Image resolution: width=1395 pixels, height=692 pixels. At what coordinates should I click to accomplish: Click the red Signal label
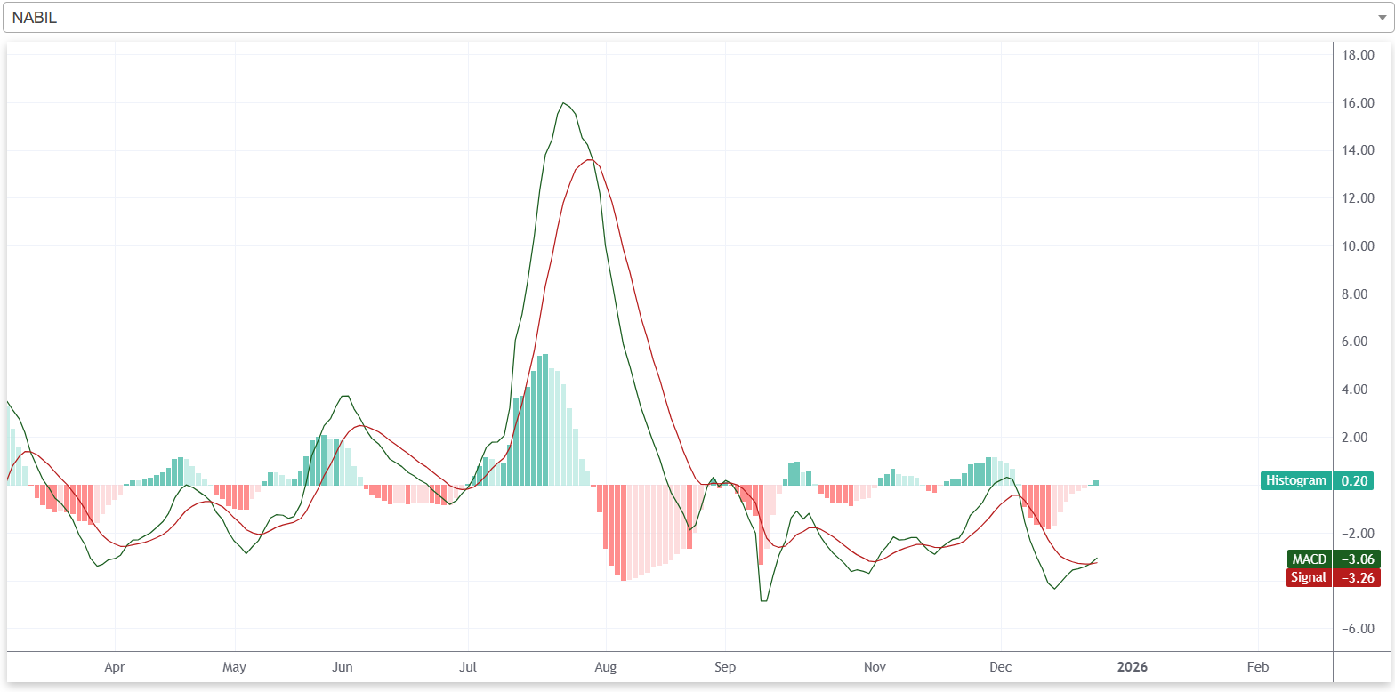tap(1308, 577)
